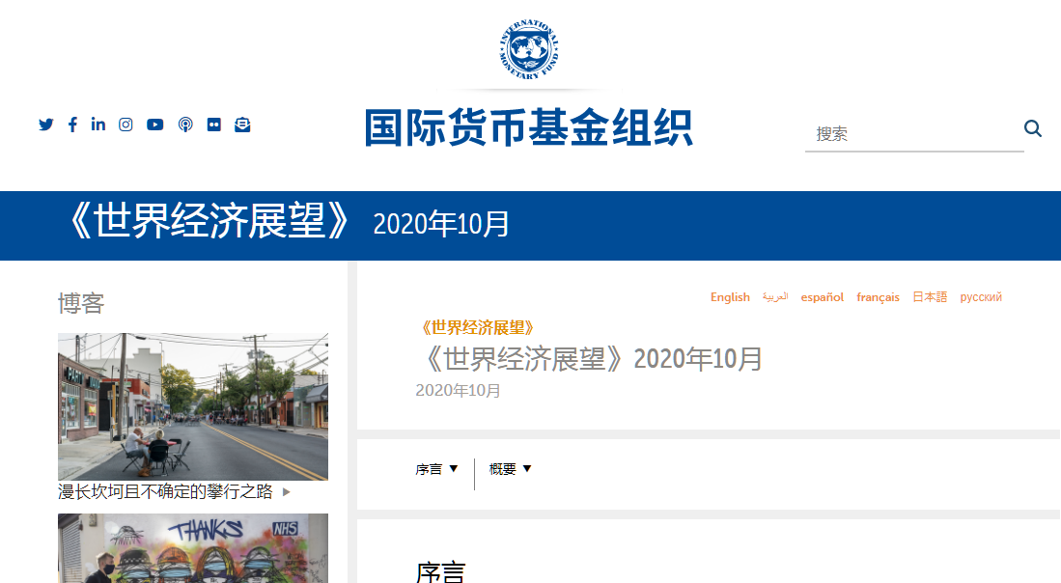
Task: Click the newsletter subscription icon
Action: 242,125
